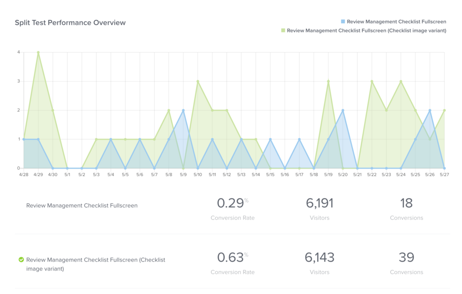This screenshot has height=294, width=462.
Task: Open the Review Management Checklist Fullscreen row
Action: [82, 206]
